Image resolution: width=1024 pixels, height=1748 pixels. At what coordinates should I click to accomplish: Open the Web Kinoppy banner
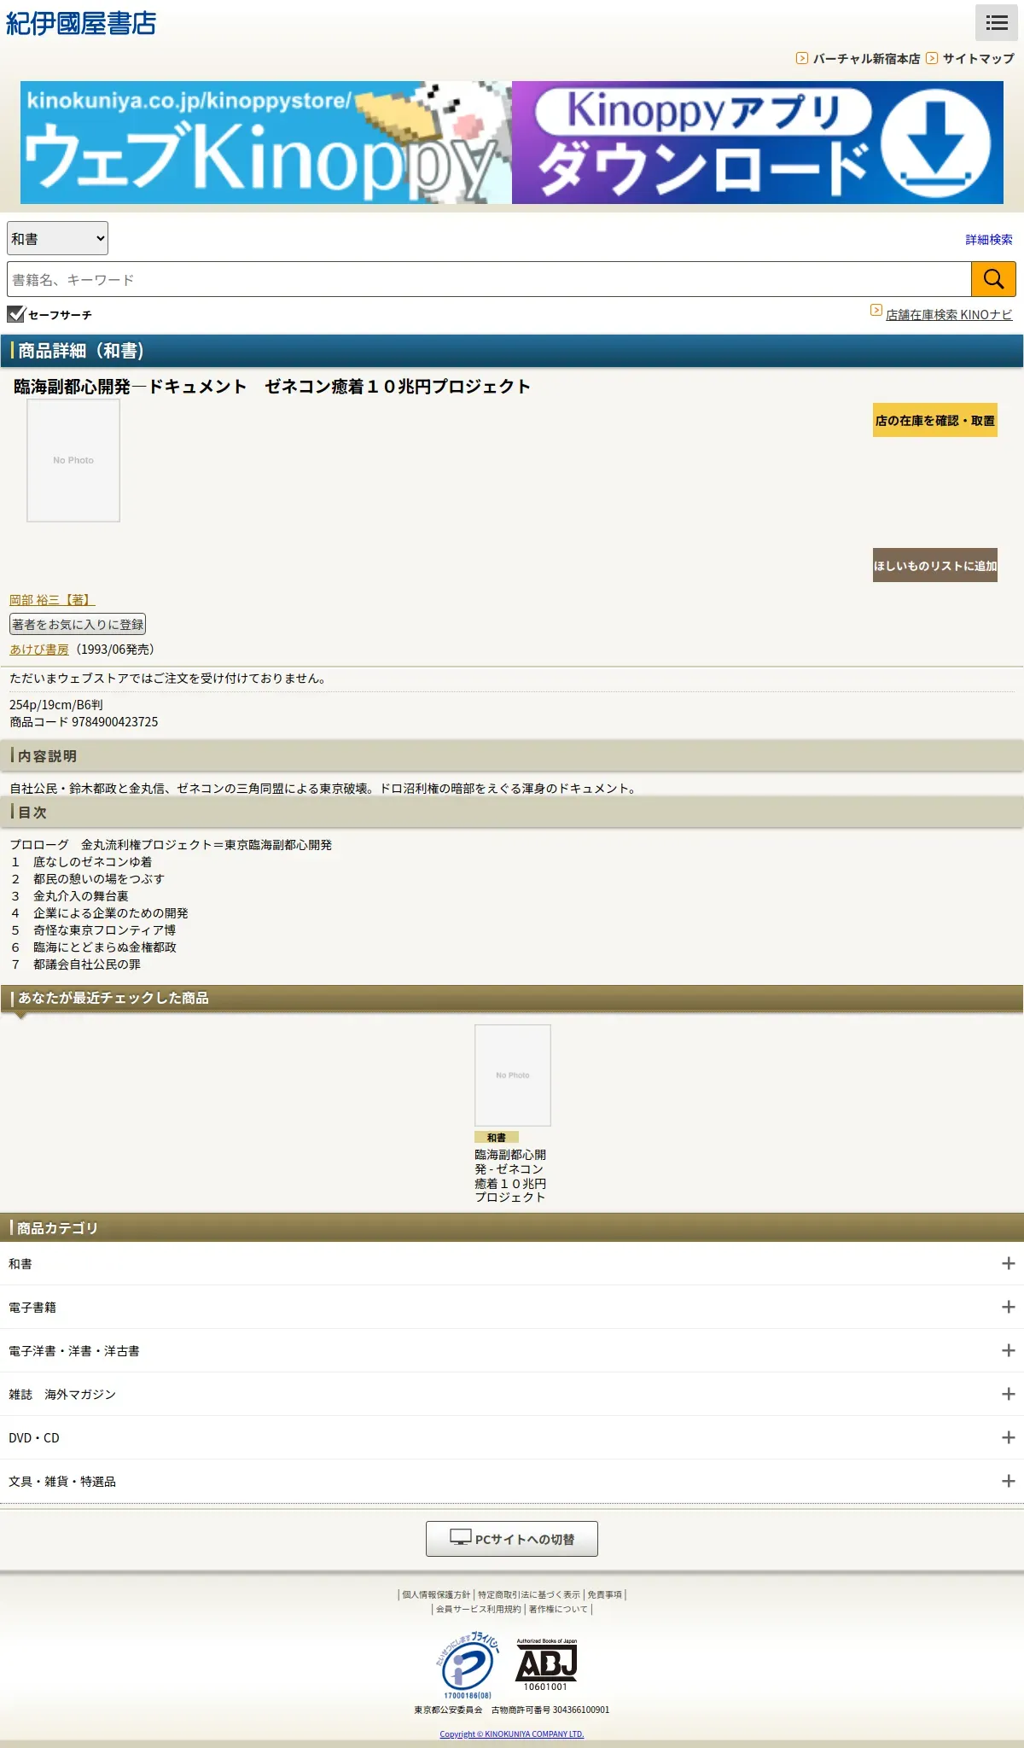click(266, 143)
